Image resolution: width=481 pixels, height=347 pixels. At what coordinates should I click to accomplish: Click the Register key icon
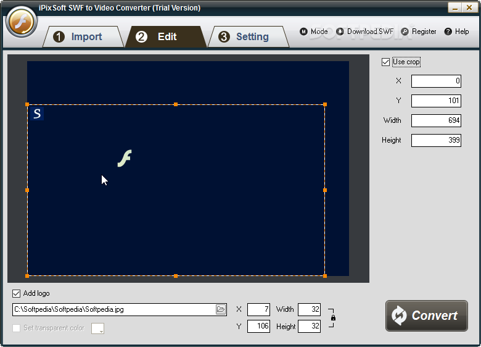click(405, 31)
